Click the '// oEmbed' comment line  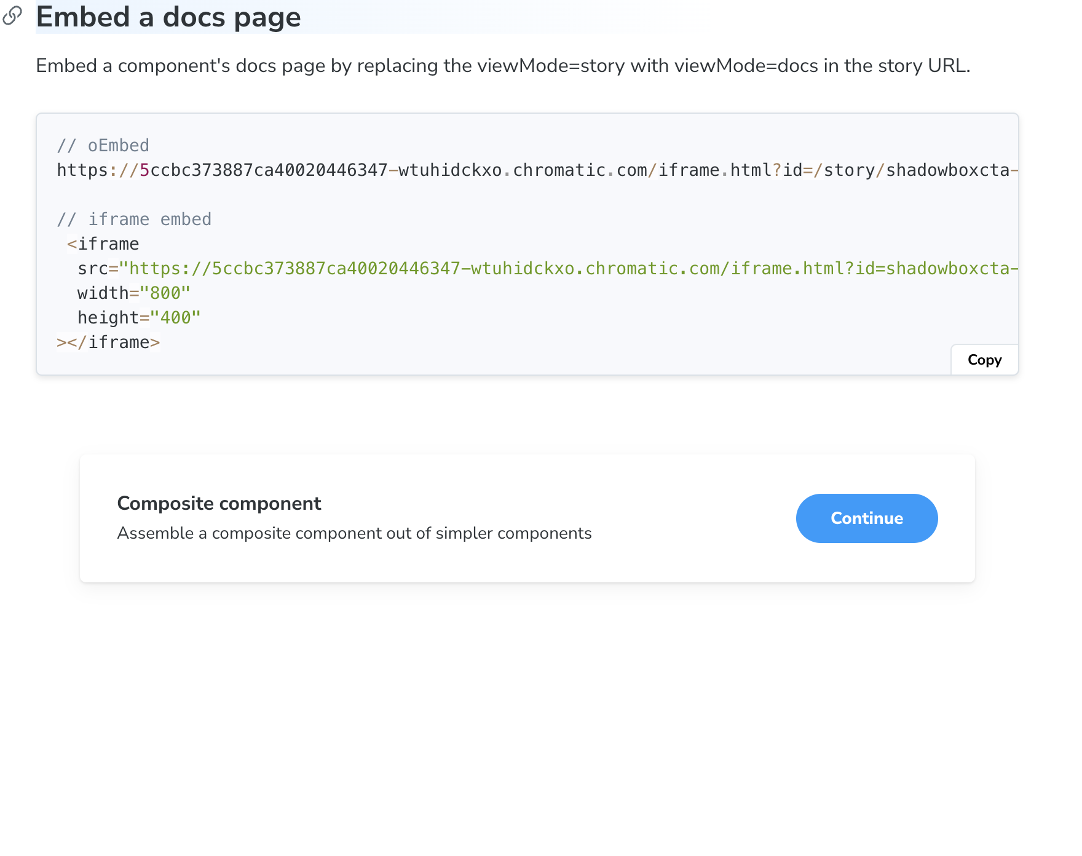tap(103, 145)
